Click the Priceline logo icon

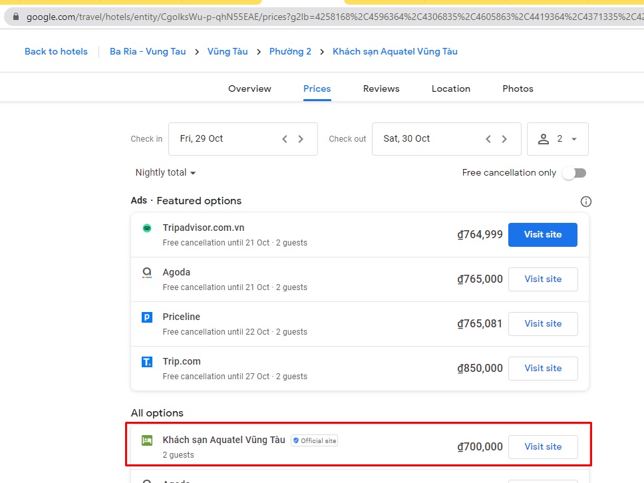point(146,317)
